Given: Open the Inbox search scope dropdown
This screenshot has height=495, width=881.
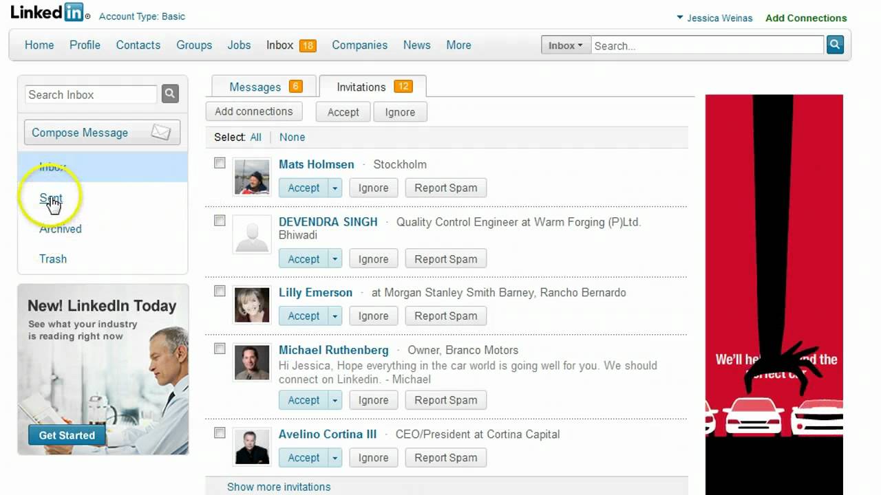Looking at the screenshot, I should (566, 45).
